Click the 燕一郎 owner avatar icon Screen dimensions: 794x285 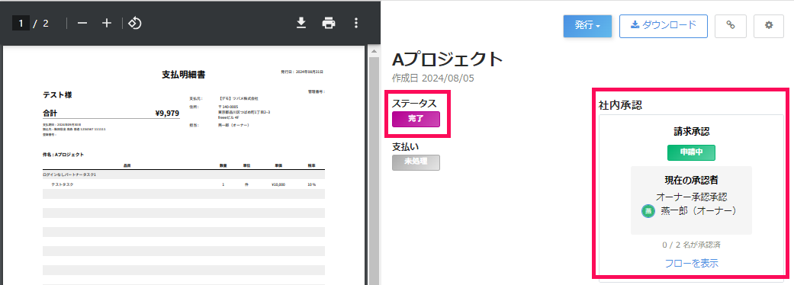[x=648, y=211]
